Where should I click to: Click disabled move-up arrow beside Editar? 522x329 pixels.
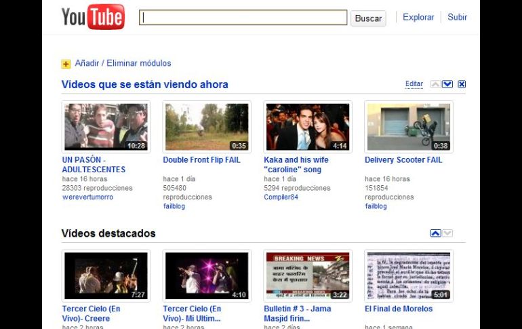click(x=435, y=84)
